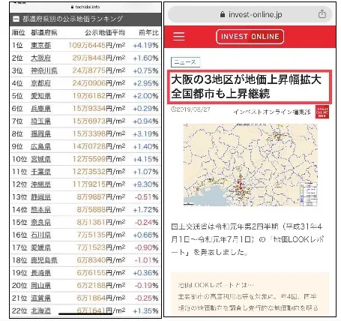View the land price map image
Viewport: 341px width, 321px height.
[x=250, y=165]
